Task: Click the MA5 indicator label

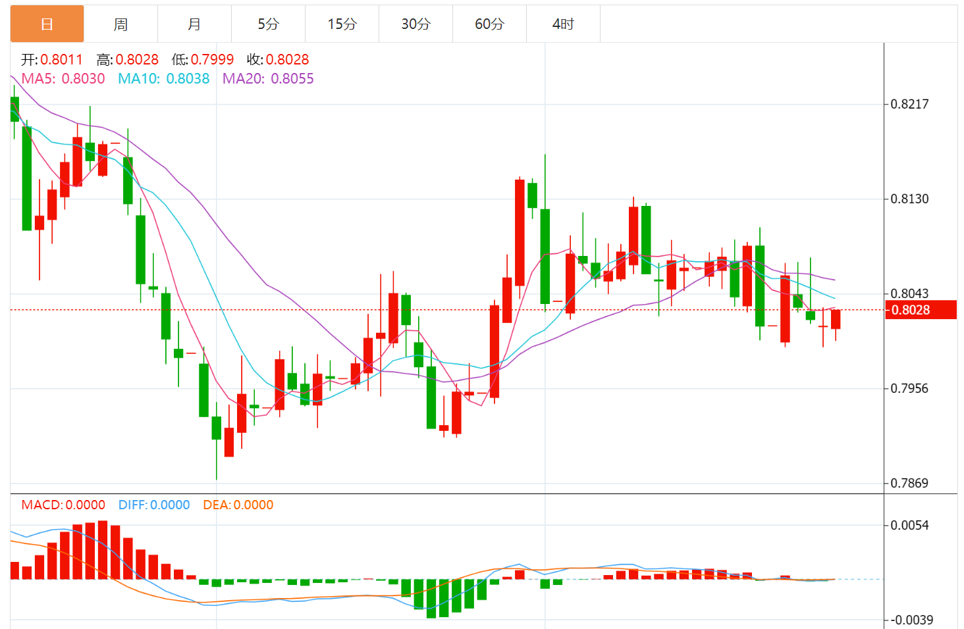Action: [63, 79]
